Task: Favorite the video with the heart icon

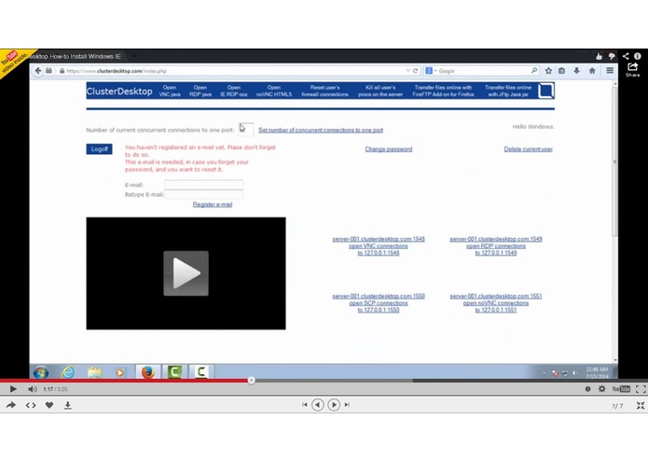Action: 49,405
